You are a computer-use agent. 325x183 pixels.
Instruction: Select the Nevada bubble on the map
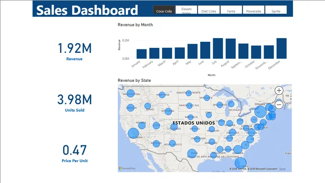(142, 126)
